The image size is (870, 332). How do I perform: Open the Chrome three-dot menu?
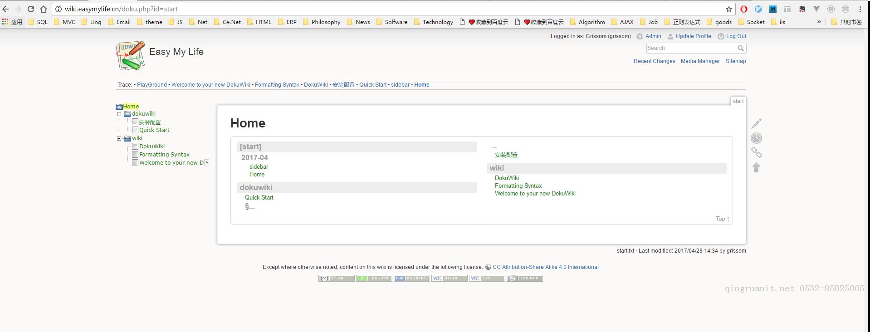point(860,9)
